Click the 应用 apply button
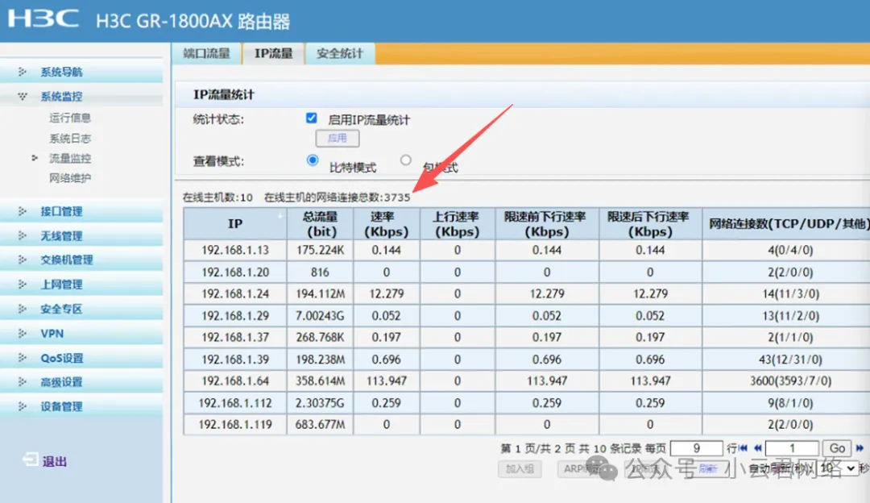This screenshot has height=503, width=870. [x=337, y=139]
